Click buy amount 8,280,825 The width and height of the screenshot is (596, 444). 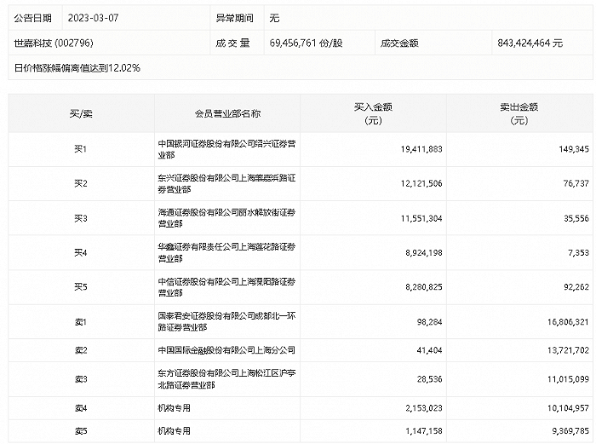424,287
